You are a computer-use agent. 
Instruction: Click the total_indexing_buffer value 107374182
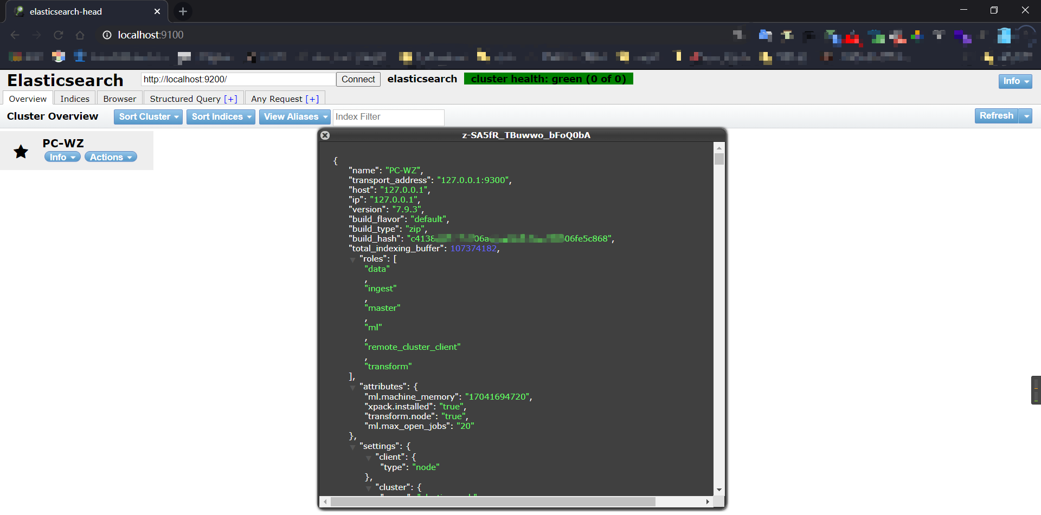coord(473,249)
